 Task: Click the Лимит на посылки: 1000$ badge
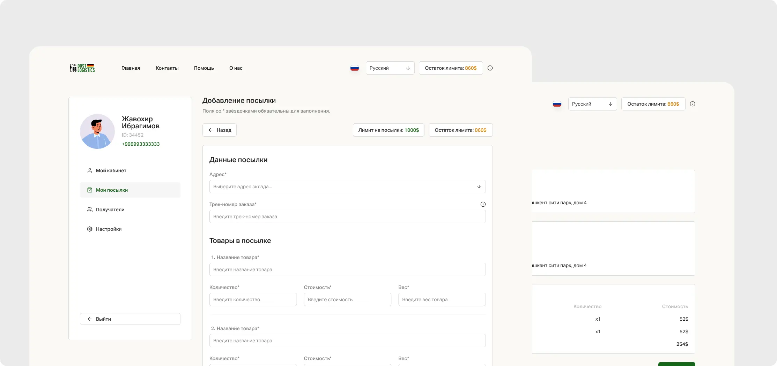click(x=388, y=130)
